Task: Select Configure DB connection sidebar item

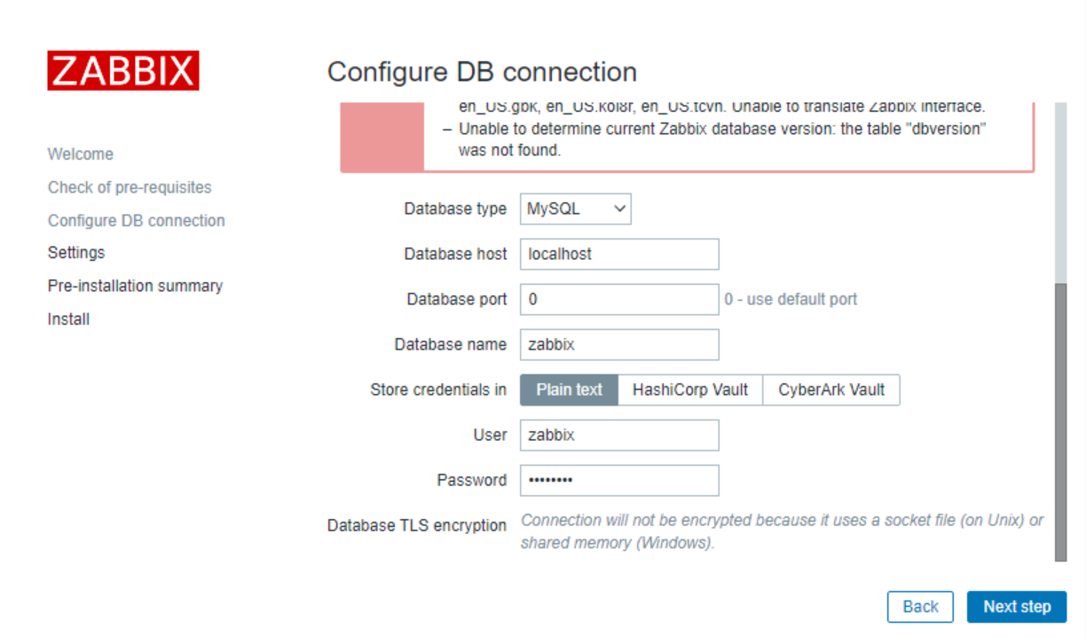Action: pos(137,220)
